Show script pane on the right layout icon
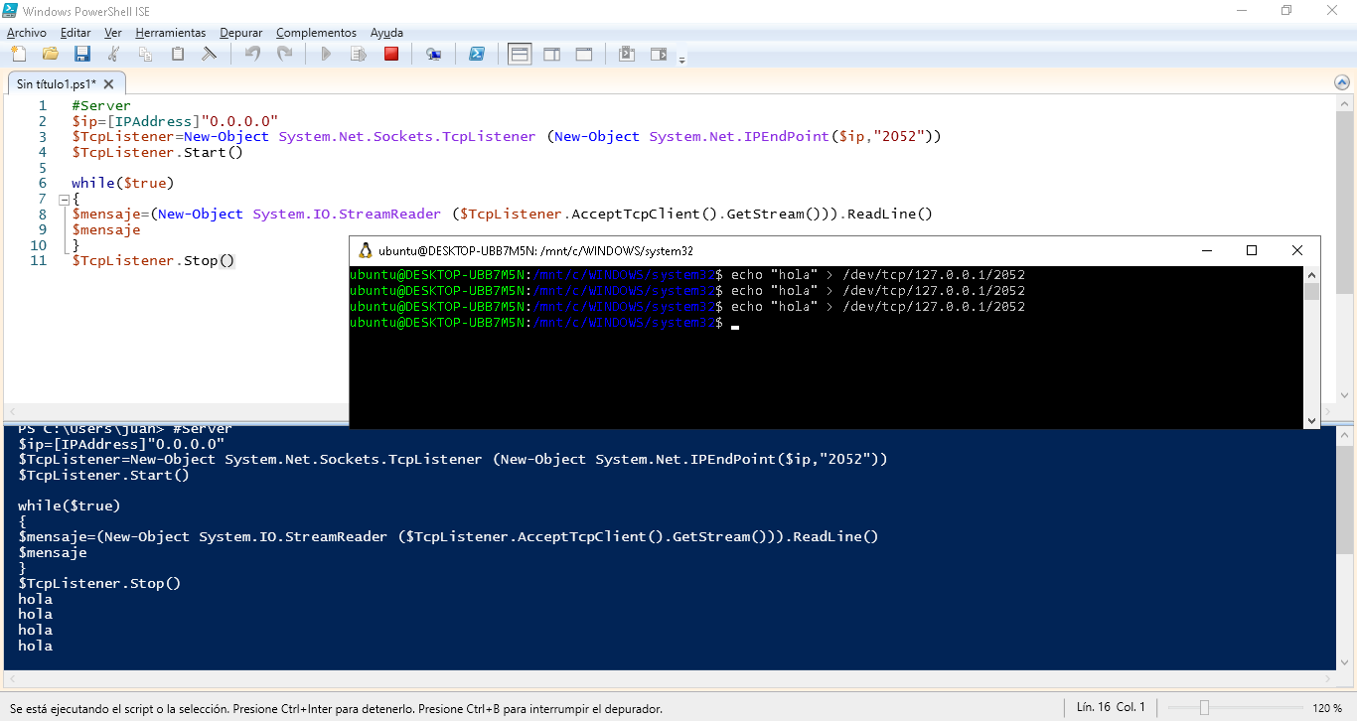The image size is (1357, 721). [551, 54]
